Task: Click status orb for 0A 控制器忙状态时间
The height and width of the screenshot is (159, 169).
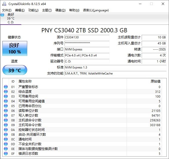Action: (6, 130)
